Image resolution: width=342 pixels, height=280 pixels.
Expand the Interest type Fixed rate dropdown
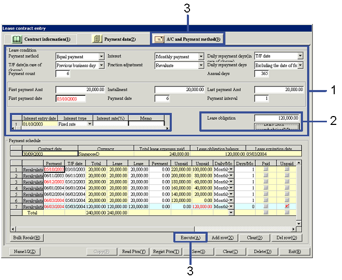coord(90,124)
